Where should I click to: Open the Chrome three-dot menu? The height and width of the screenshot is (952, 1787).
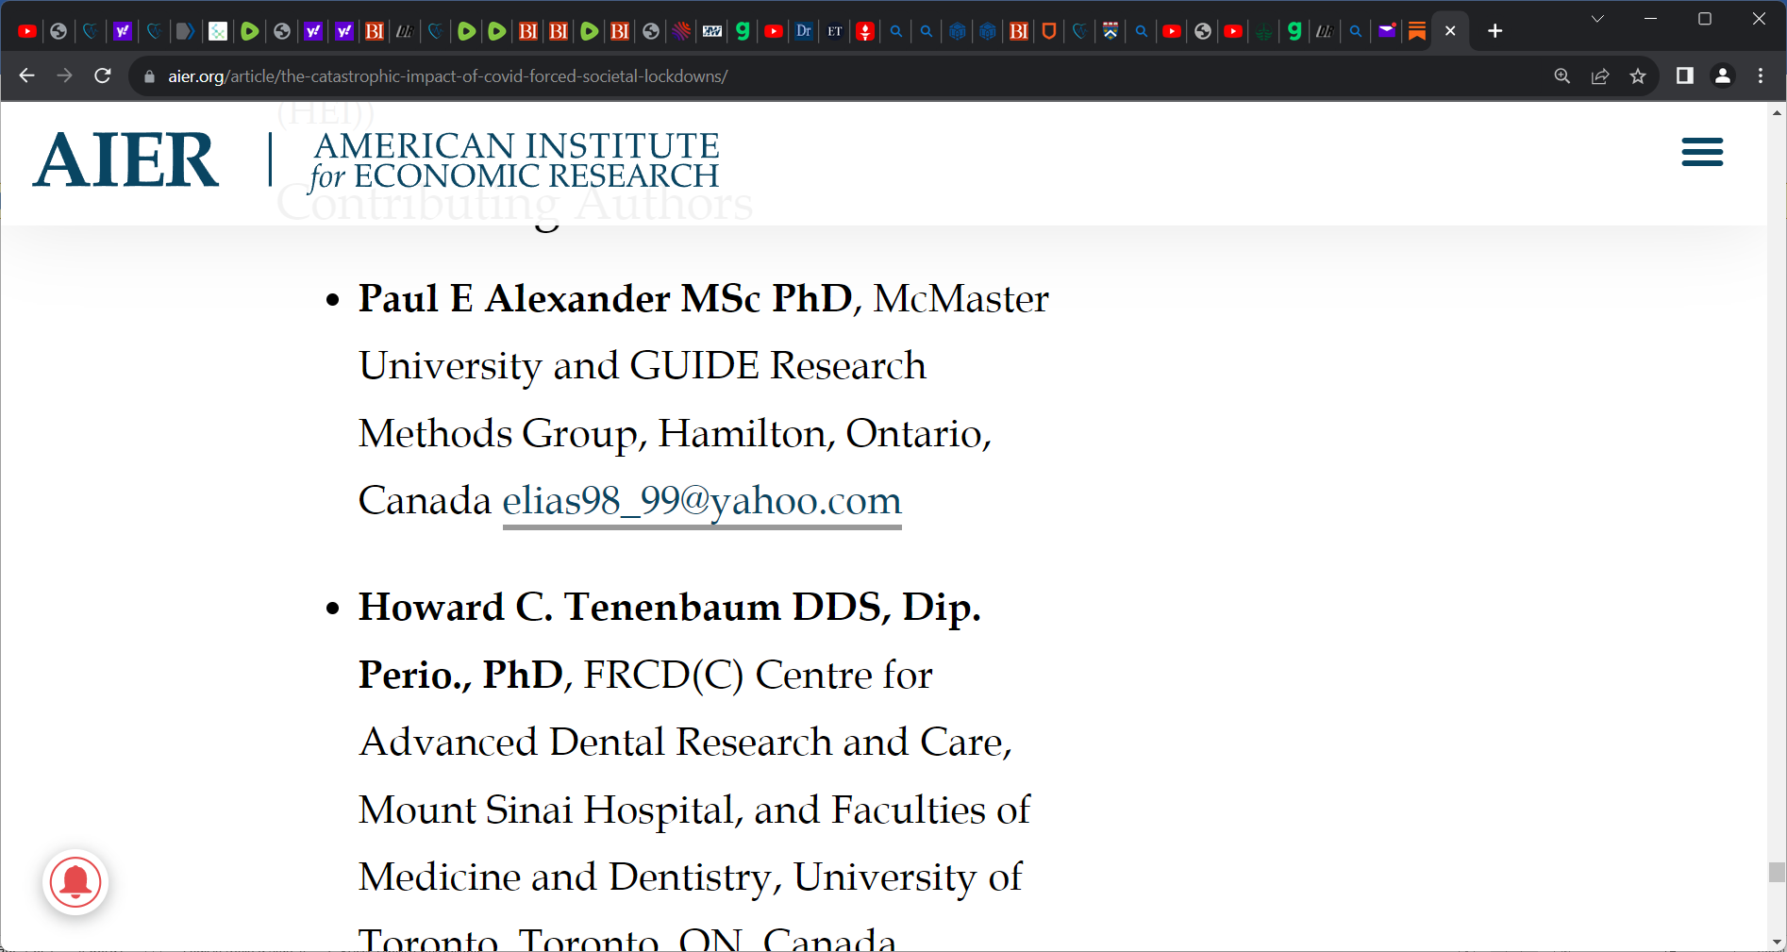[1761, 75]
